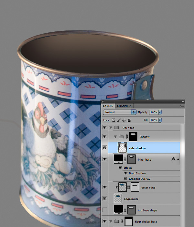Image resolution: width=194 pixels, height=227 pixels.
Task: Click the Fill 100% field
Action: tap(154, 120)
